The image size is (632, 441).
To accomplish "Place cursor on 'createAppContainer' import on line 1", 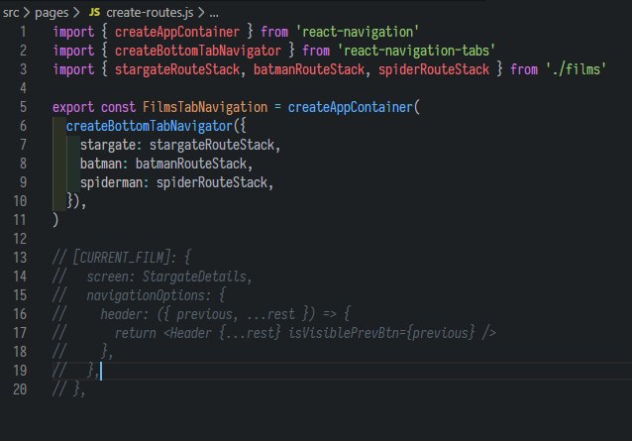I will tap(177, 32).
